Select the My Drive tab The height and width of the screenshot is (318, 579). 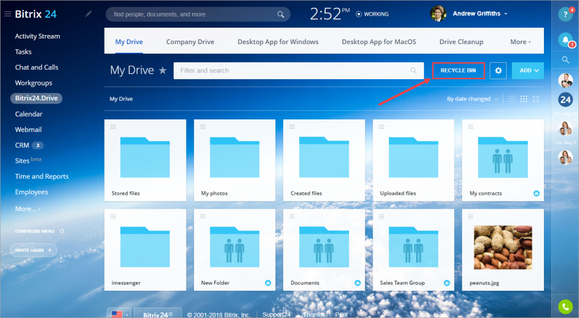pos(129,42)
